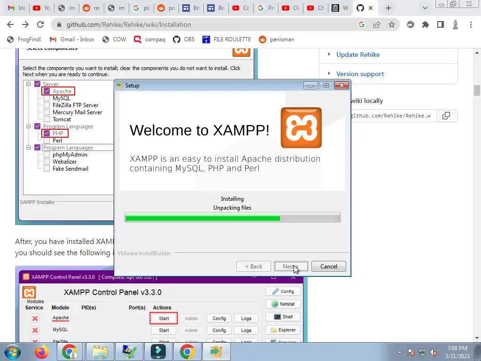Go back using the browser back arrow
The width and height of the screenshot is (481, 361).
click(10, 24)
